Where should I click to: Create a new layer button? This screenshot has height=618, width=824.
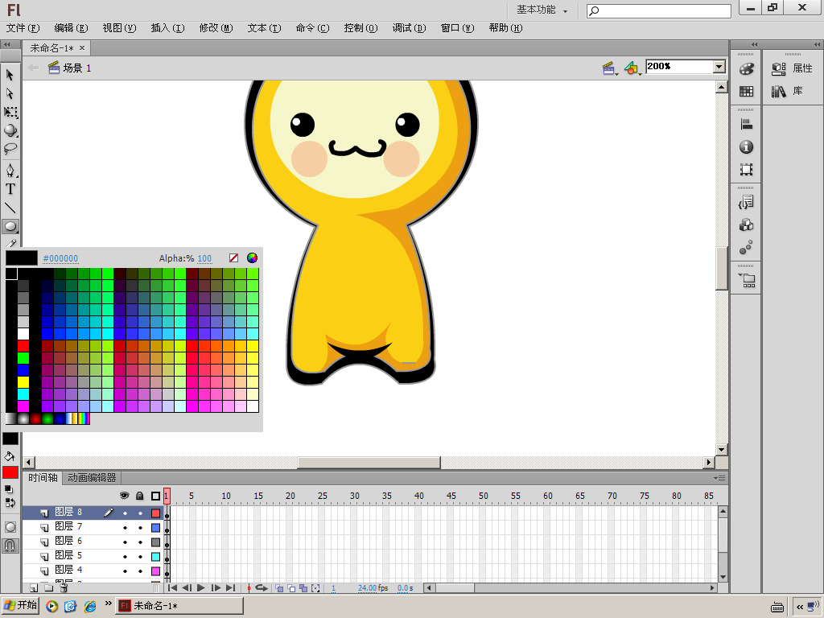(x=34, y=588)
